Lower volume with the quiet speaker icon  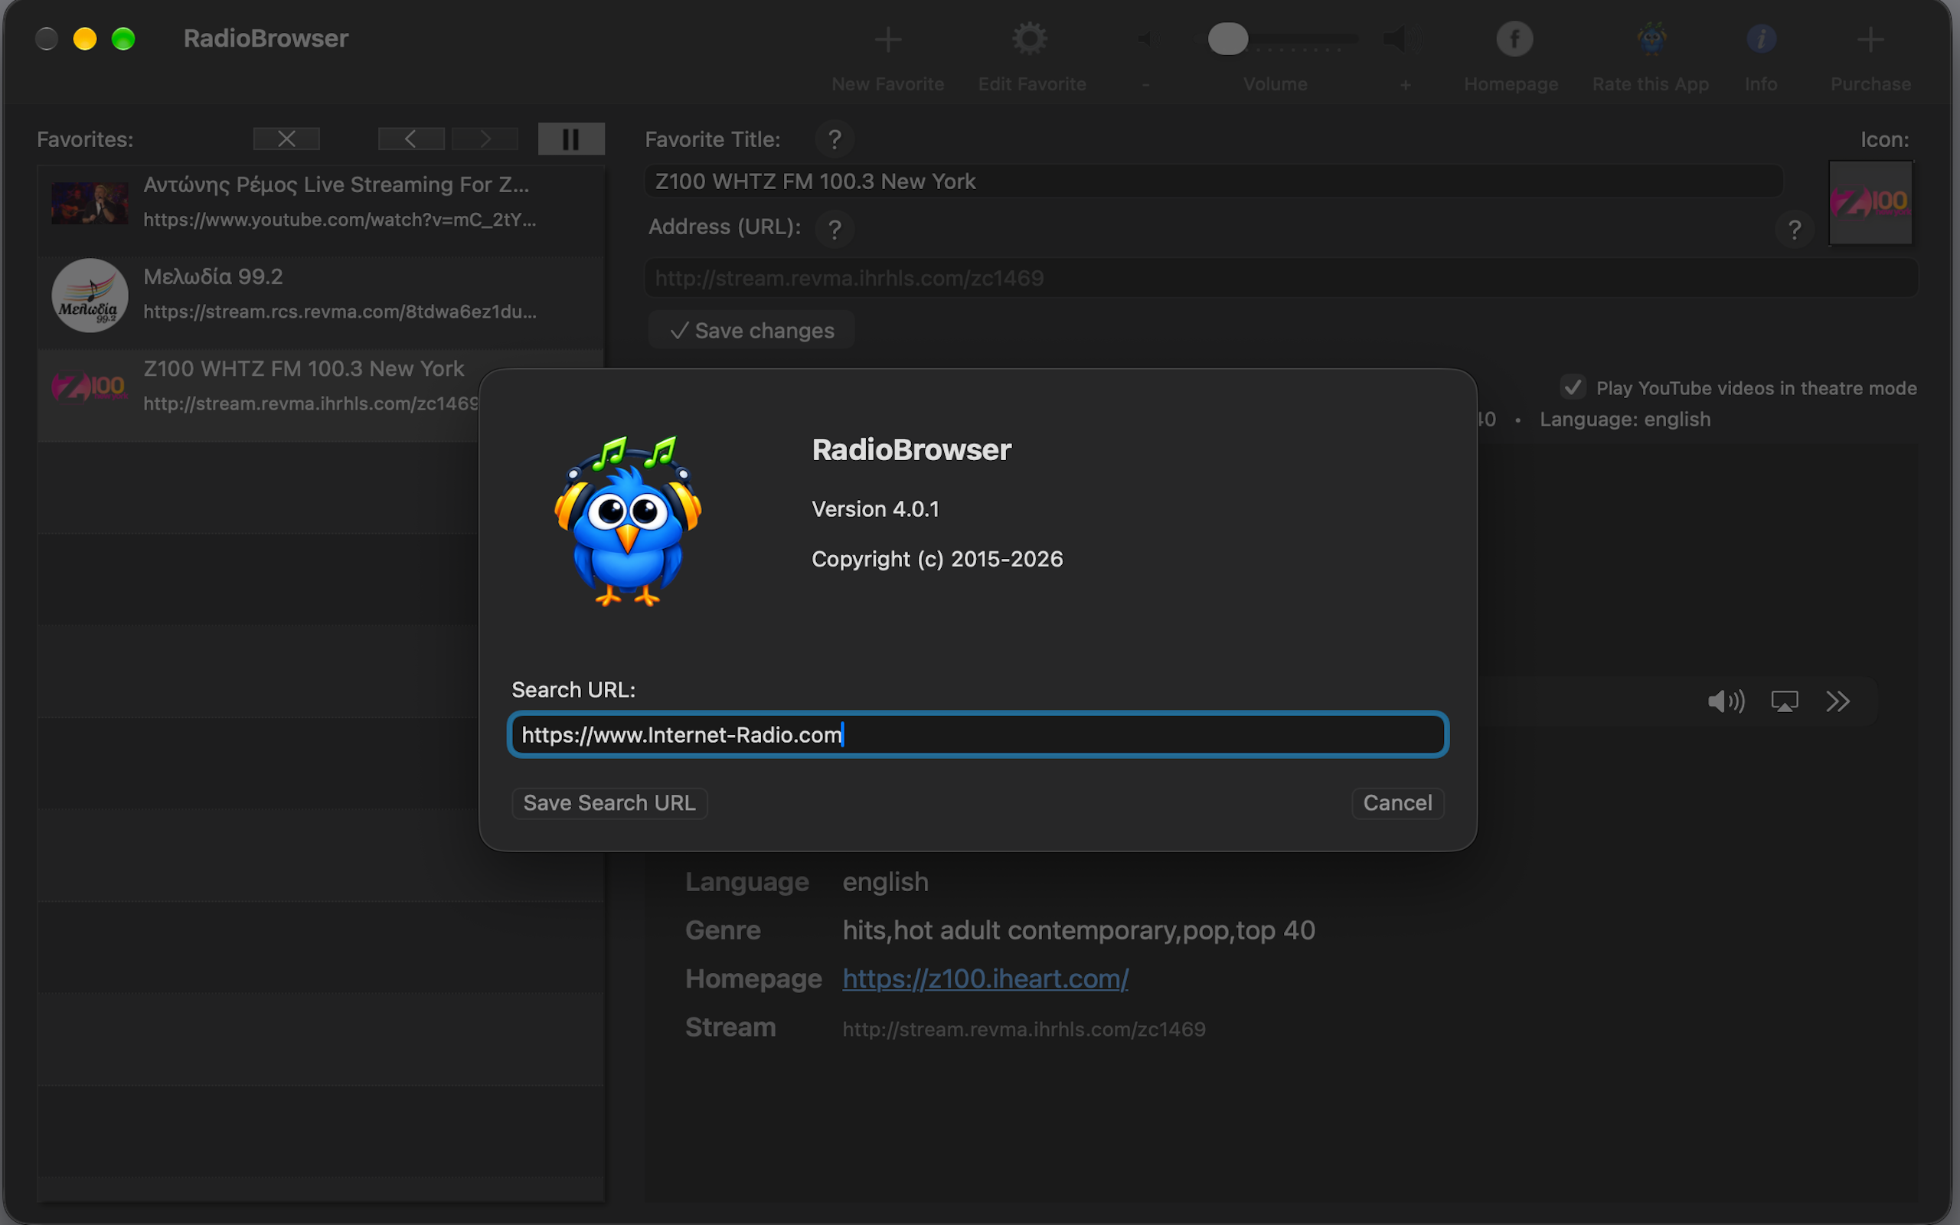1146,39
